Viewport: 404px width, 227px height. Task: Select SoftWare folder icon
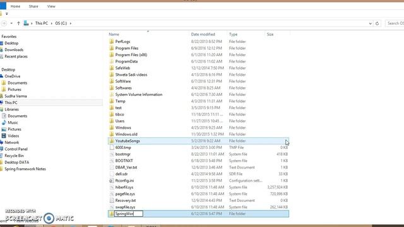coord(111,81)
